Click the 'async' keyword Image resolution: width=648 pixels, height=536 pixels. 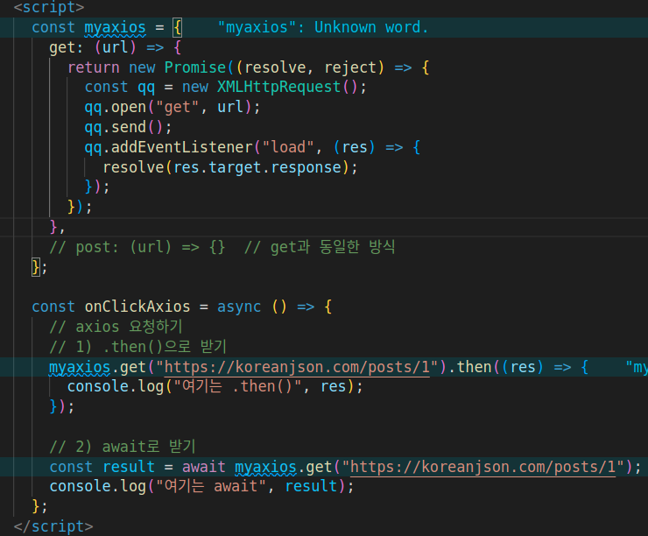point(239,307)
